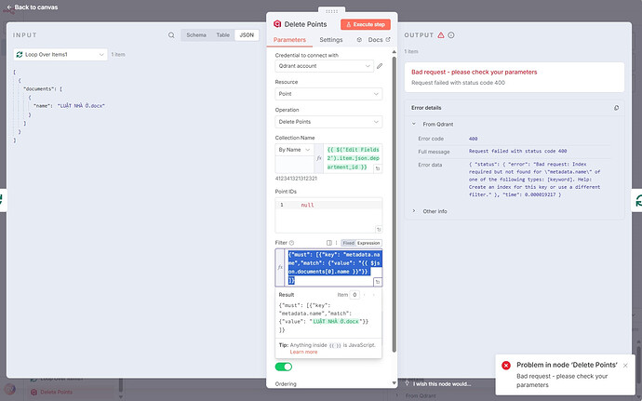Close the Problem in node notification
The width and height of the screenshot is (642, 401).
coord(625,366)
